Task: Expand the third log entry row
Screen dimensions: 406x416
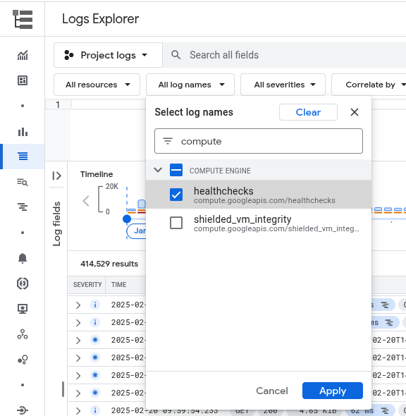Action: click(x=78, y=340)
